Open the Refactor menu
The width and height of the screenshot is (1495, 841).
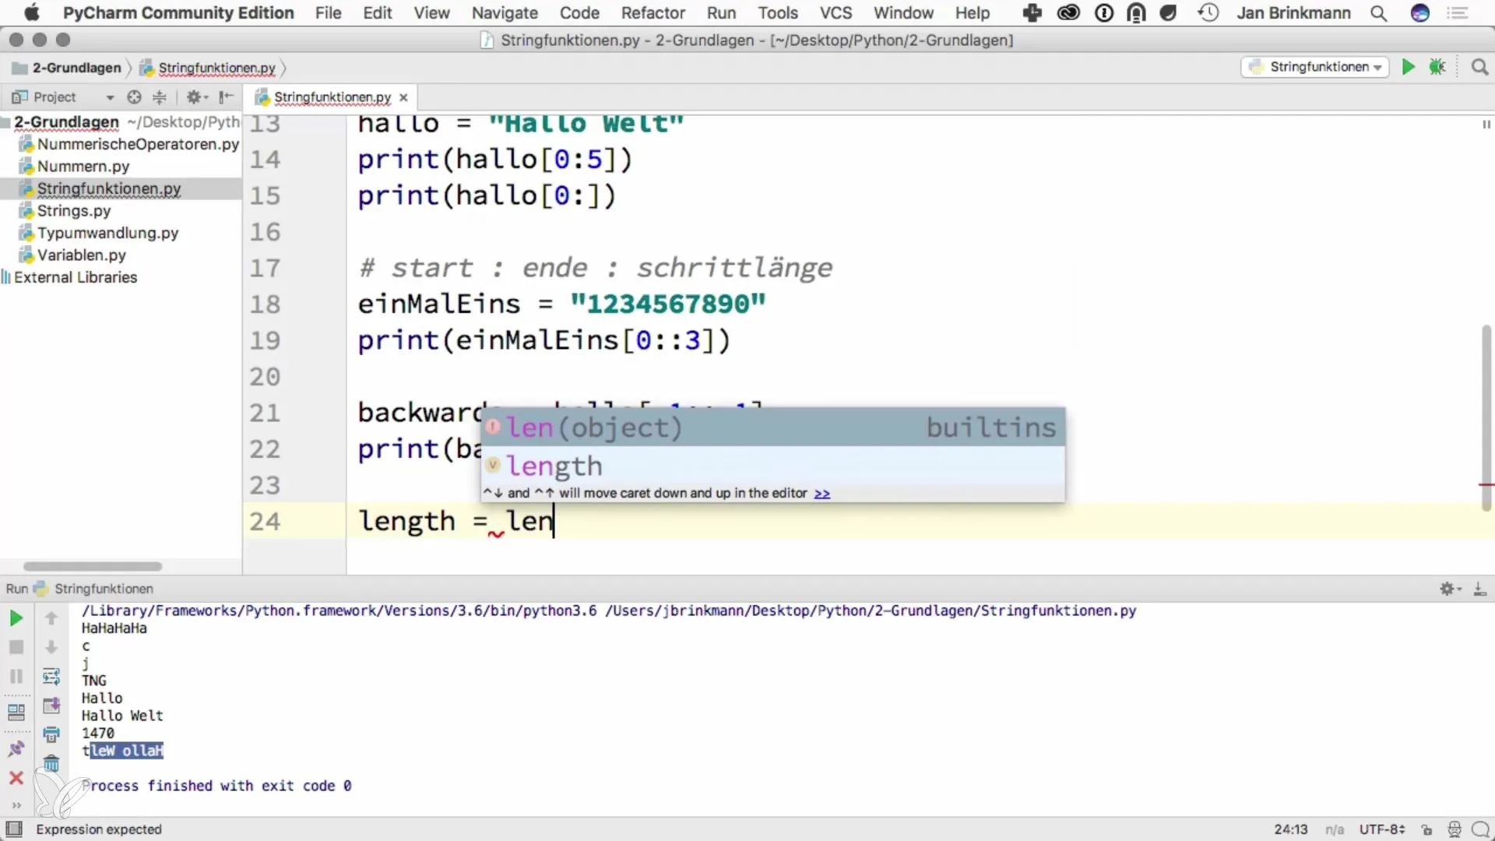click(x=653, y=13)
